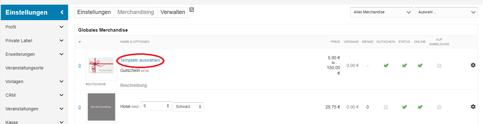Image resolution: width=483 pixels, height=124 pixels.
Task: Click the swap icon beside Verwalten breadcrumb
Action: (191, 10)
